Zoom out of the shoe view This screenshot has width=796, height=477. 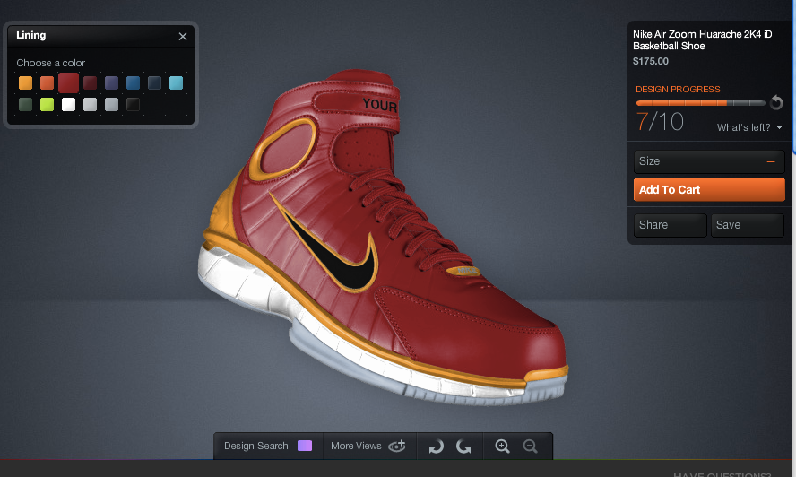pyautogui.click(x=530, y=446)
